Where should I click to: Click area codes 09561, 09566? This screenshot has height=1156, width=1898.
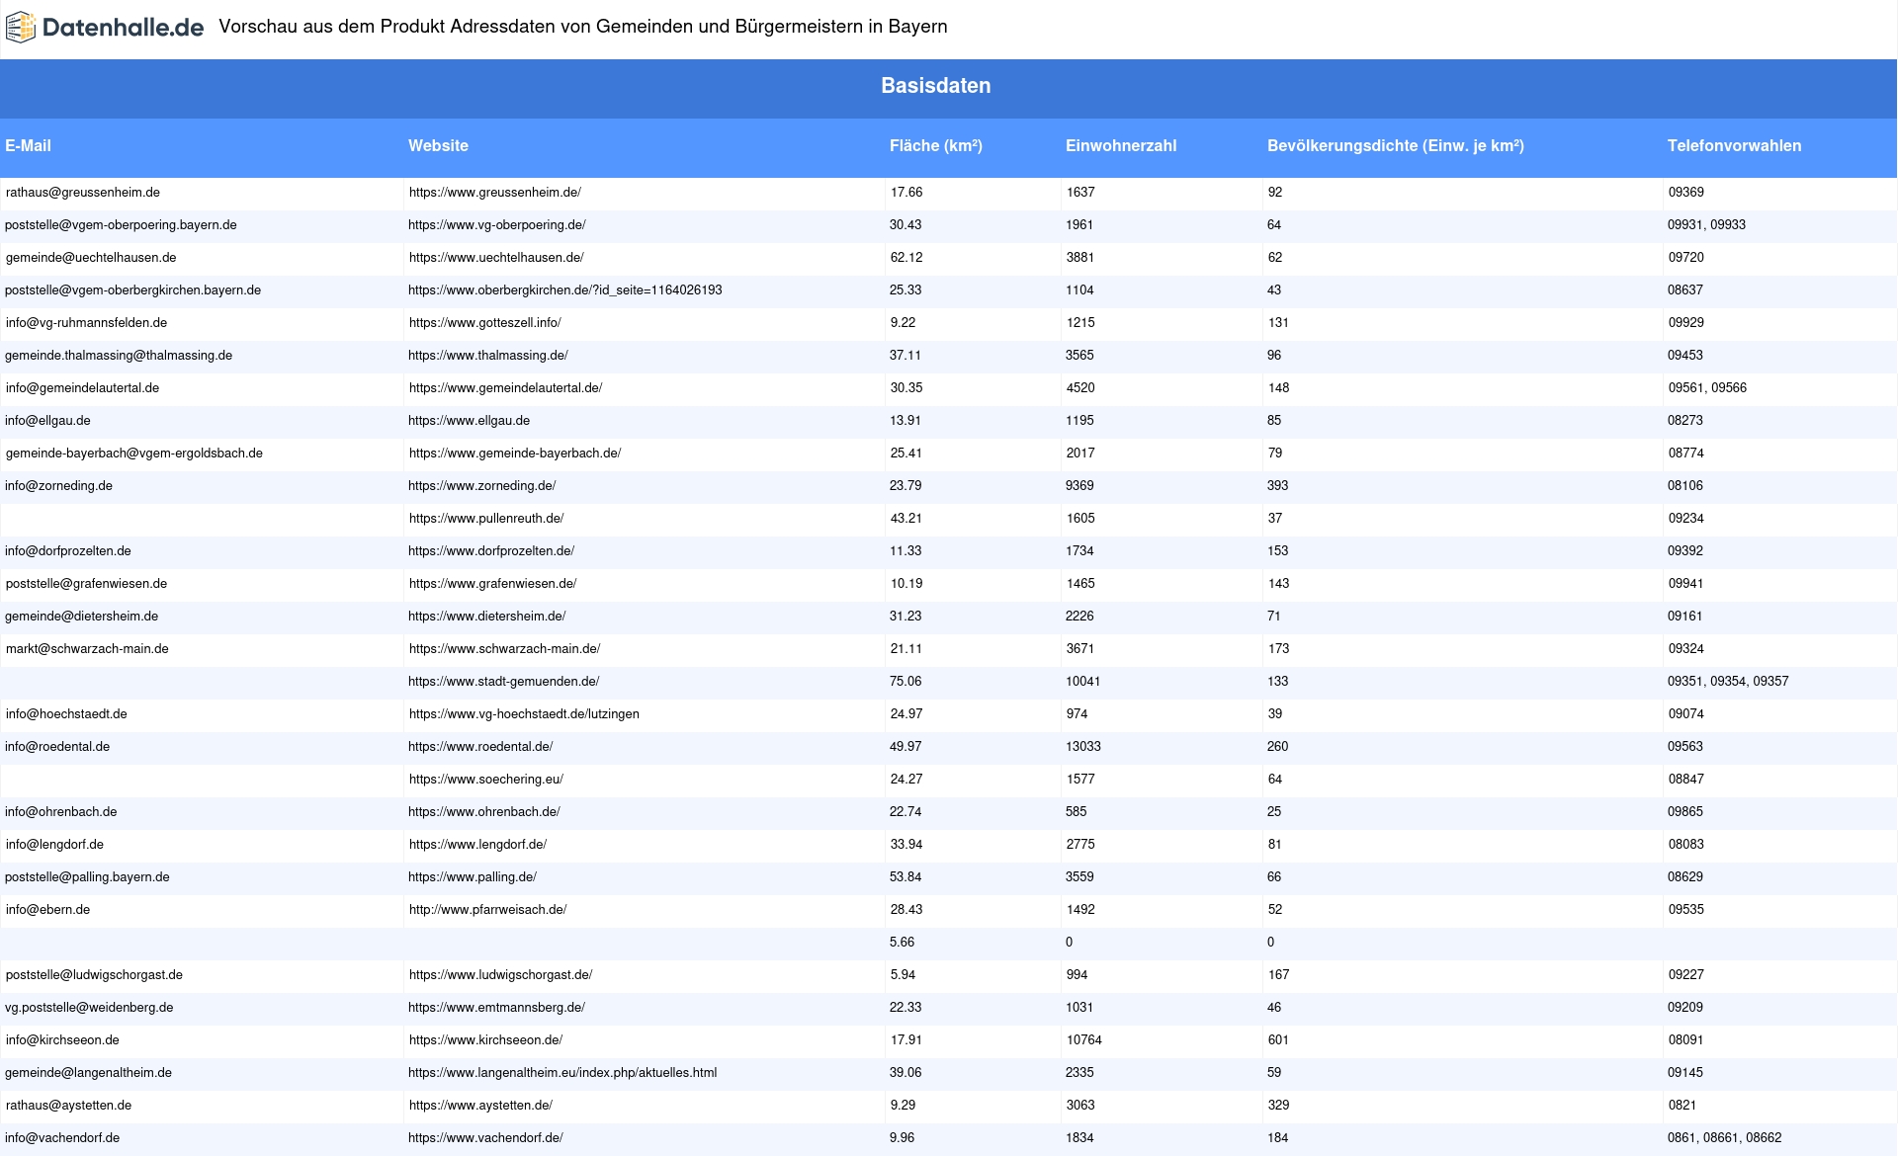[1707, 388]
